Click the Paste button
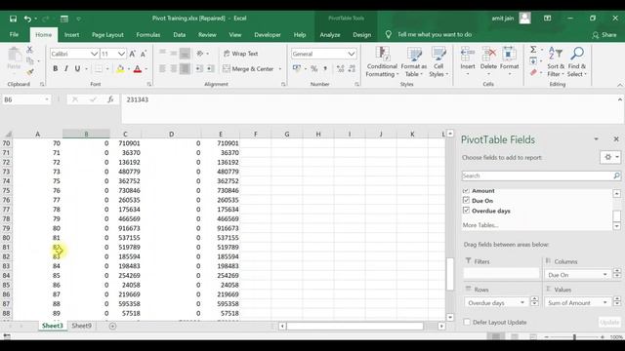Viewport: 625px width, 351px height. tap(14, 59)
